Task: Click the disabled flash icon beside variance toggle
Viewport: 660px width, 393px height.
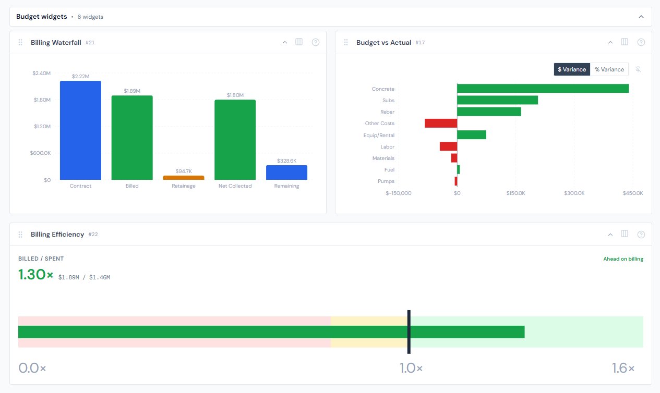Action: click(639, 69)
